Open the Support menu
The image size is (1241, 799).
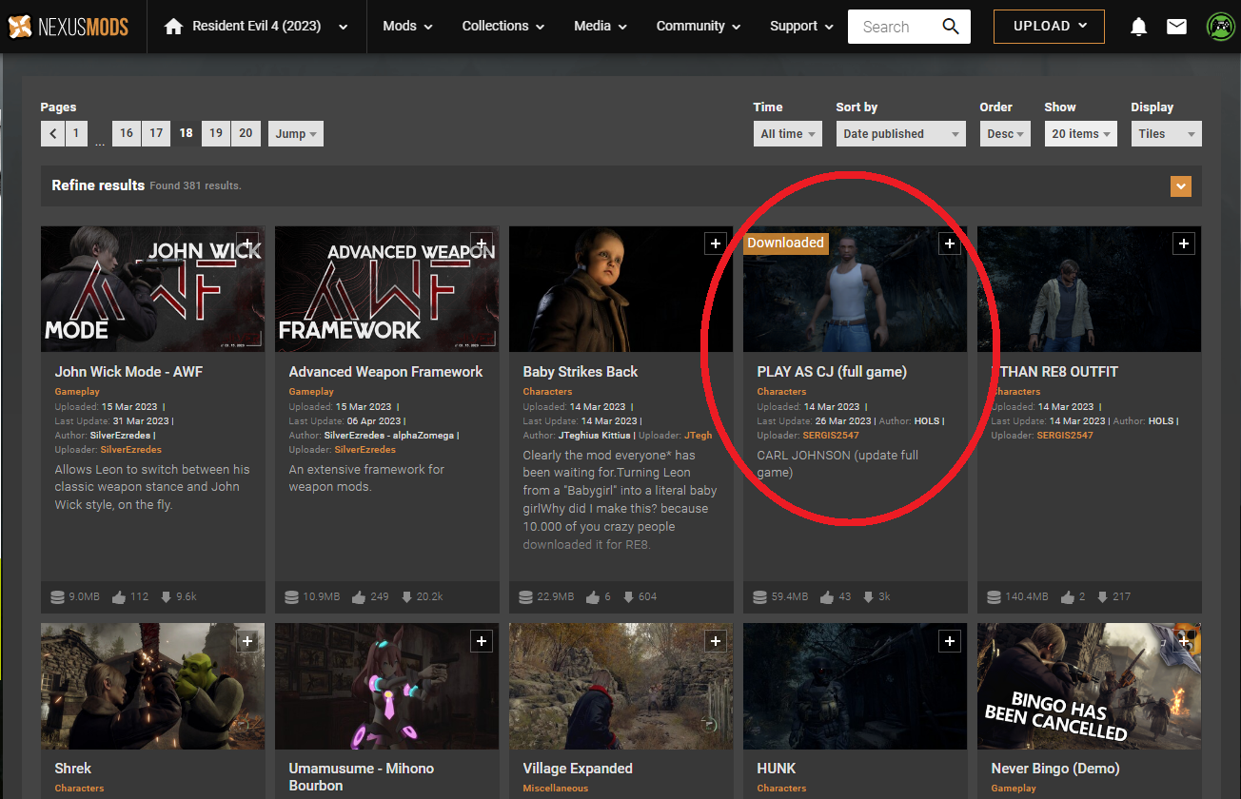801,27
